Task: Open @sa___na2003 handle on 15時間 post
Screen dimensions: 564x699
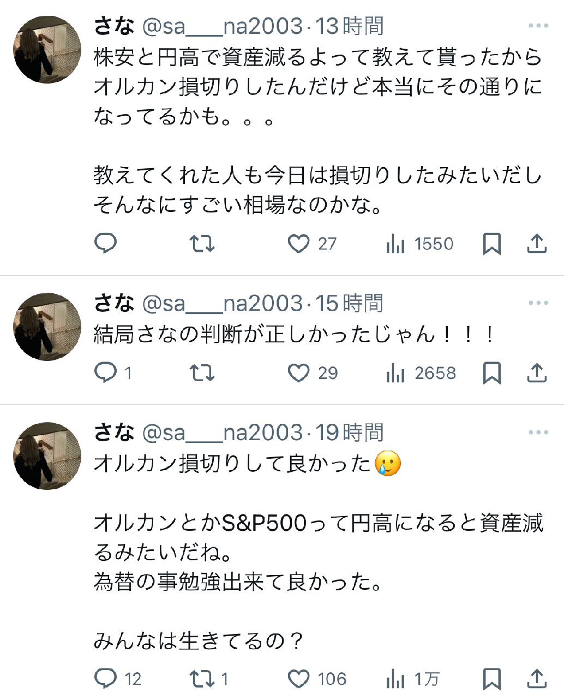Action: click(222, 303)
